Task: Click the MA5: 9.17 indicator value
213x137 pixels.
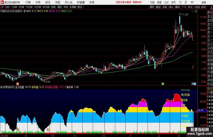Action: (x=31, y=11)
